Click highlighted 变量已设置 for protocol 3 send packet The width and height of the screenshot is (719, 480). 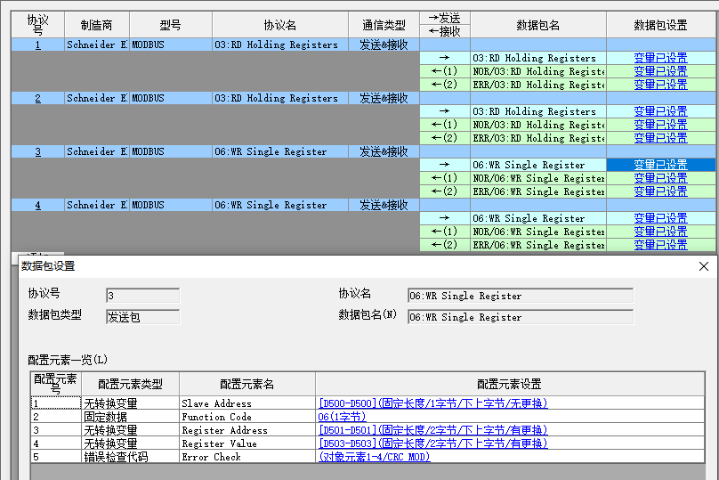(x=660, y=165)
